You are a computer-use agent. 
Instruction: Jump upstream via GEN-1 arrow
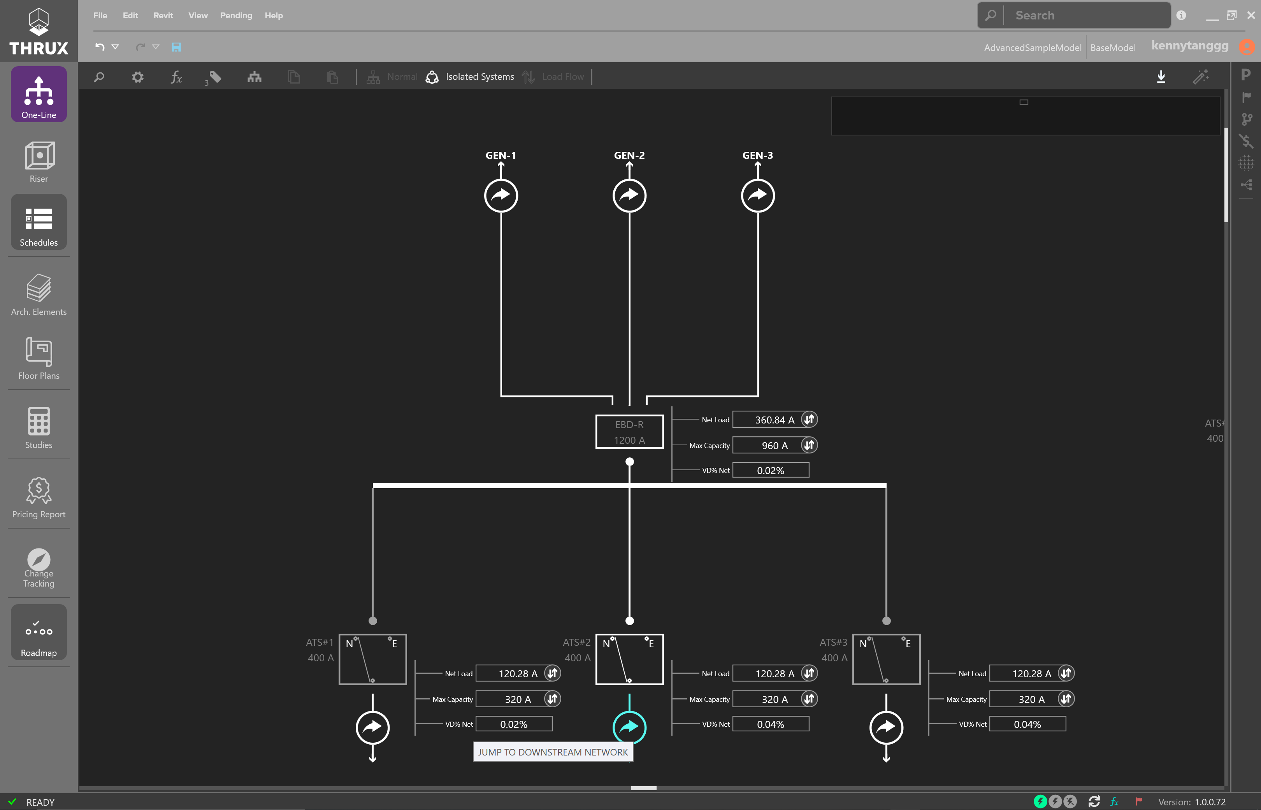pyautogui.click(x=501, y=196)
